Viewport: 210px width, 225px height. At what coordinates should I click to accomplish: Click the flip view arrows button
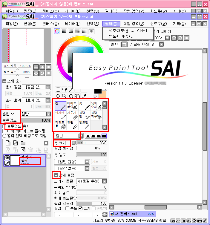pyautogui.click(x=124, y=45)
